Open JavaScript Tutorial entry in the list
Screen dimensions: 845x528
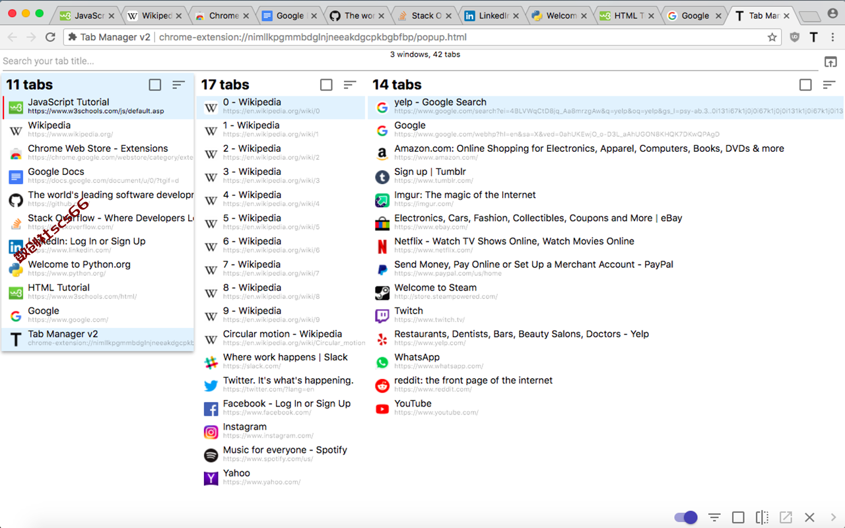[98, 107]
